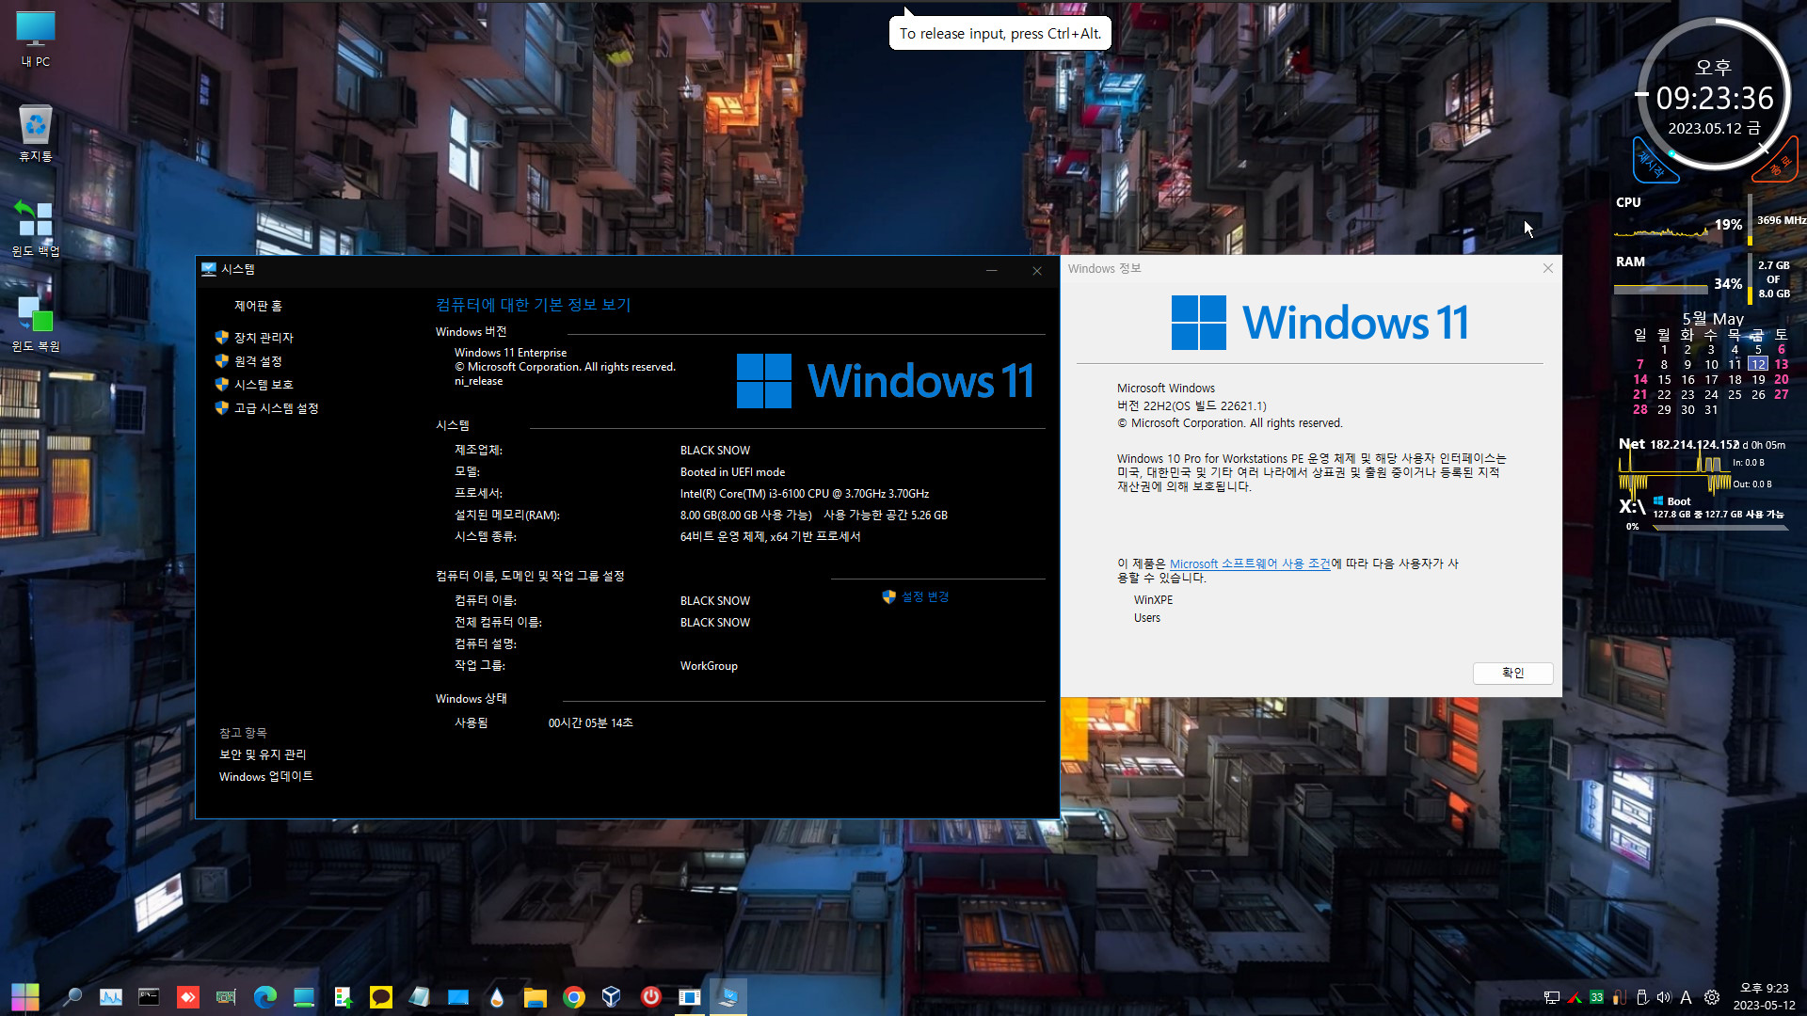Click 버전 22H2 OS build text
Screen dimensions: 1807x1016
click(1191, 405)
